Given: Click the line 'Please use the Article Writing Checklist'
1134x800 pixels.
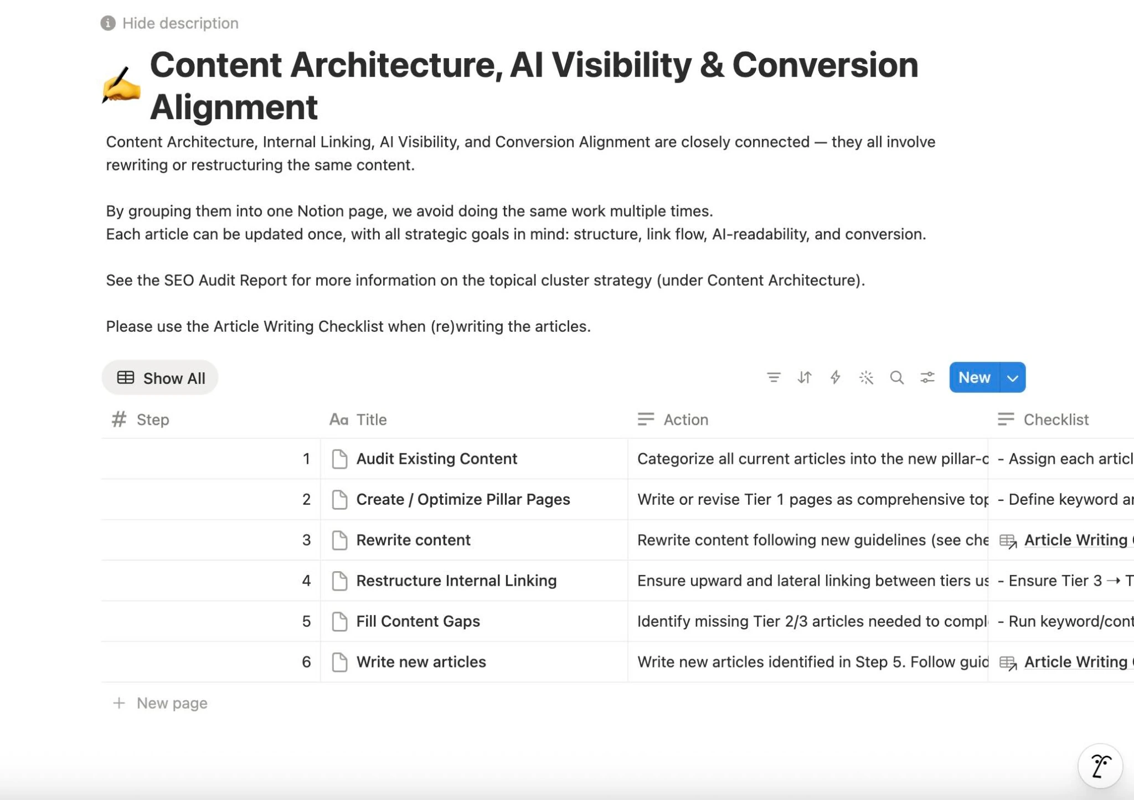Looking at the screenshot, I should click(348, 326).
